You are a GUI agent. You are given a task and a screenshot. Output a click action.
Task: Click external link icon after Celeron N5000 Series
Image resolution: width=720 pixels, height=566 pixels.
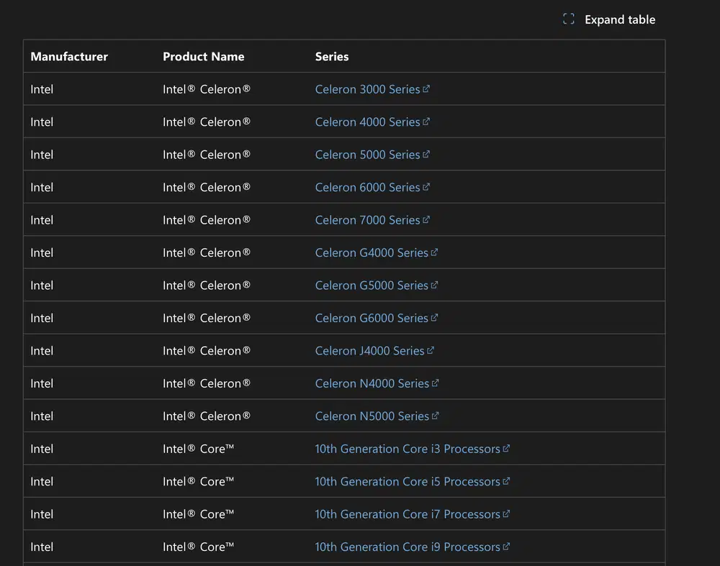pyautogui.click(x=435, y=415)
